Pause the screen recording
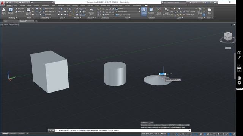243x136 pixels. [239, 78]
